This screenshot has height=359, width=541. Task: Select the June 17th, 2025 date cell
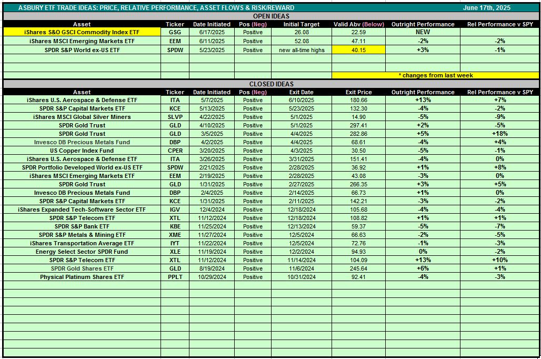click(x=486, y=8)
